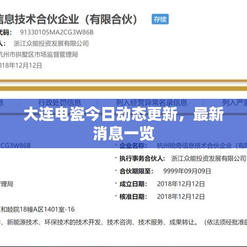
Task: Click the 企业名称 value 杭州锐奇信息技术合伙企业
Action: [x=194, y=146]
